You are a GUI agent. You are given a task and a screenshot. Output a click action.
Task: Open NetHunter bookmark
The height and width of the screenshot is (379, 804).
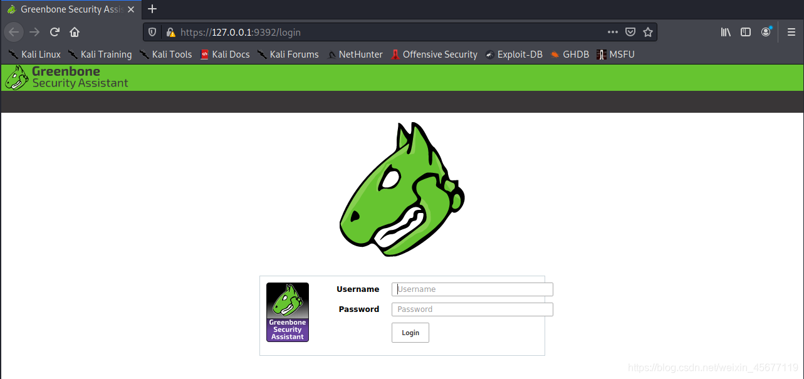[x=355, y=55]
